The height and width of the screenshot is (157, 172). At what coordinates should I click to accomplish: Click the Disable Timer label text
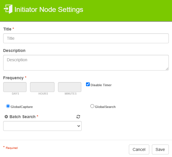(x=101, y=85)
